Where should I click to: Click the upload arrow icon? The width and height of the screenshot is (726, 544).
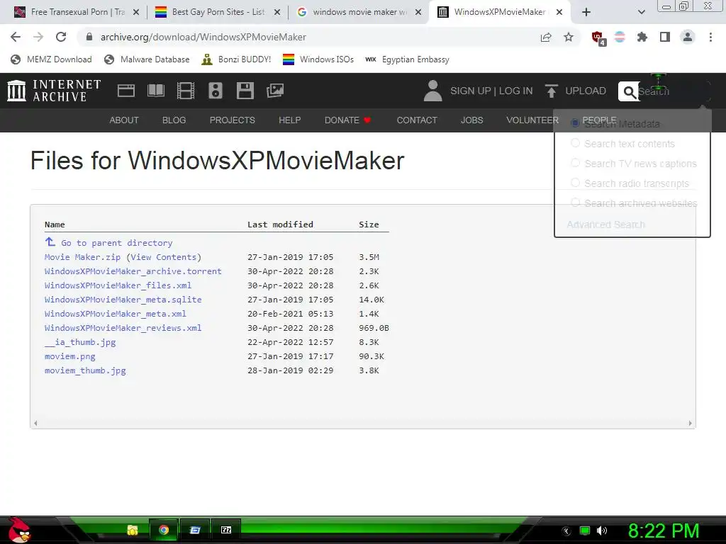551,91
